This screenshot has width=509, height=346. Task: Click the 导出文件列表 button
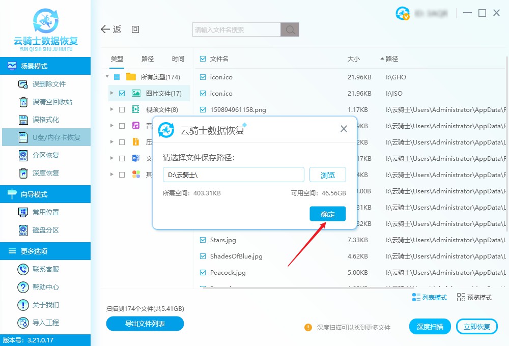[145, 324]
